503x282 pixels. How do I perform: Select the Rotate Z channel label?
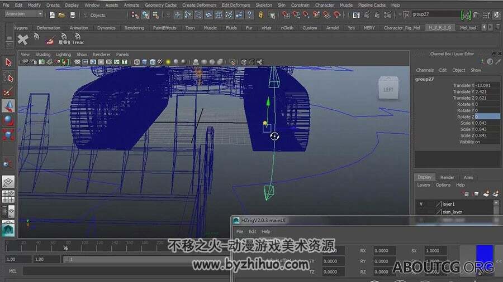pos(465,116)
